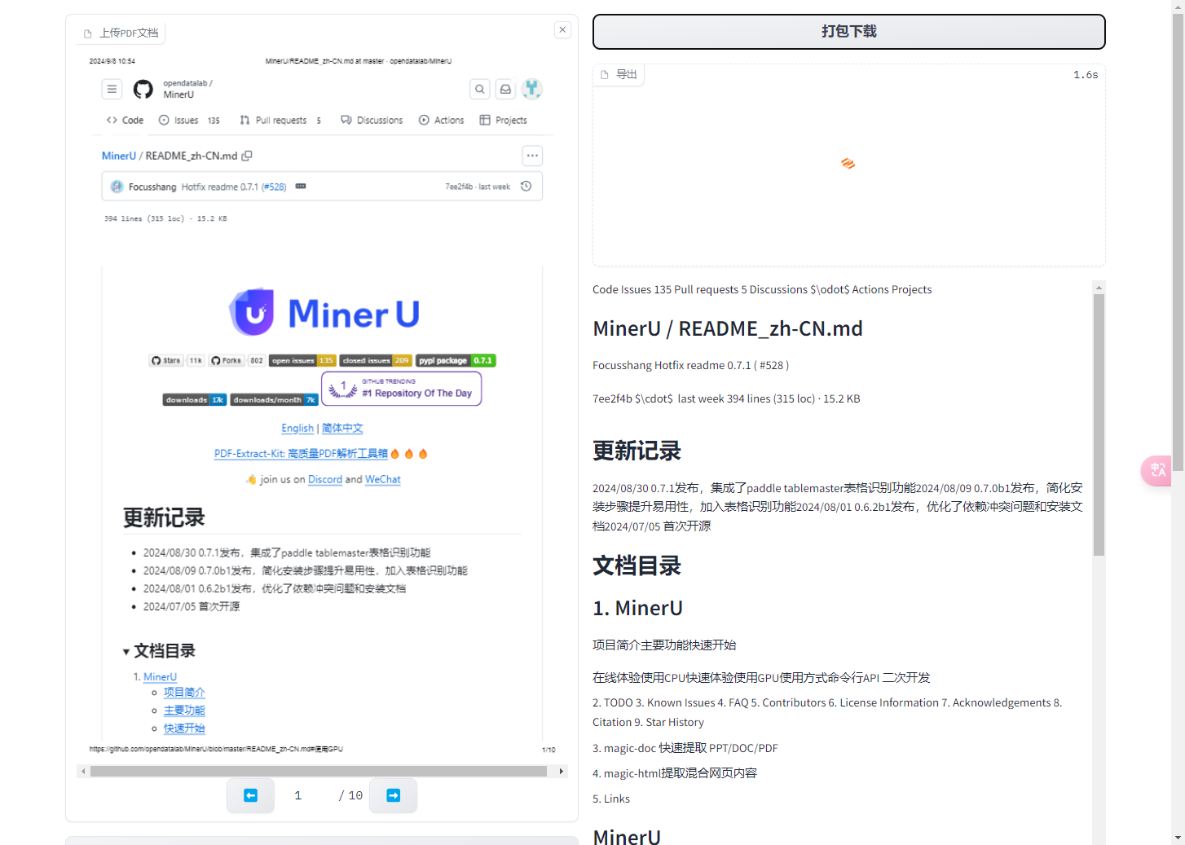
Task: Click the '3. magic-doc 快速提取 PPT/DOC/PDF' line
Action: click(685, 748)
